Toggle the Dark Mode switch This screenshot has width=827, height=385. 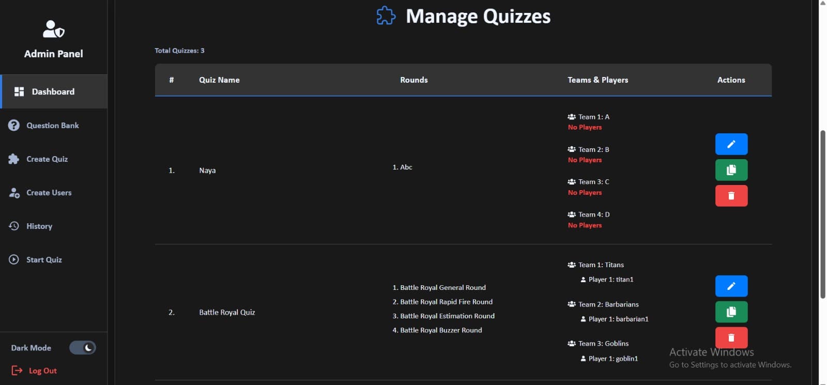tap(83, 348)
